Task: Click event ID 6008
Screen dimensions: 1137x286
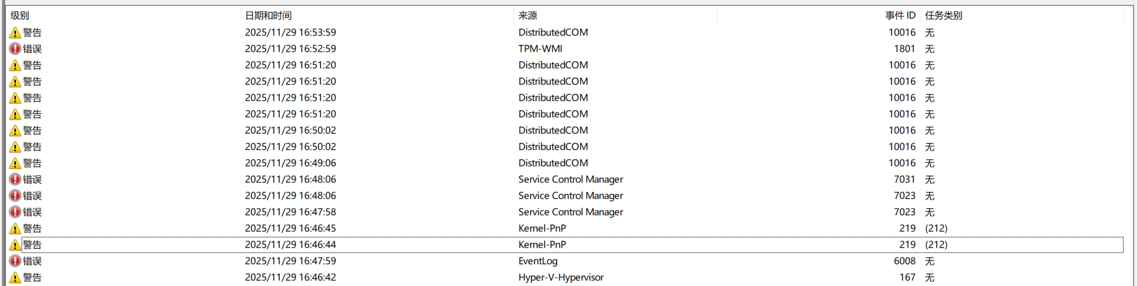Action: pyautogui.click(x=905, y=261)
